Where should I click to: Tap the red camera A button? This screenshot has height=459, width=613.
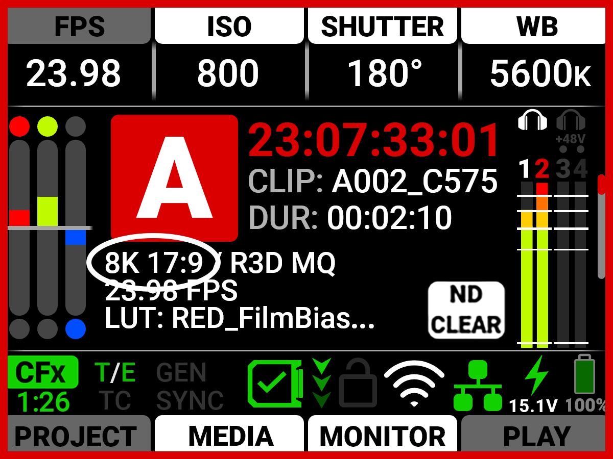click(174, 178)
